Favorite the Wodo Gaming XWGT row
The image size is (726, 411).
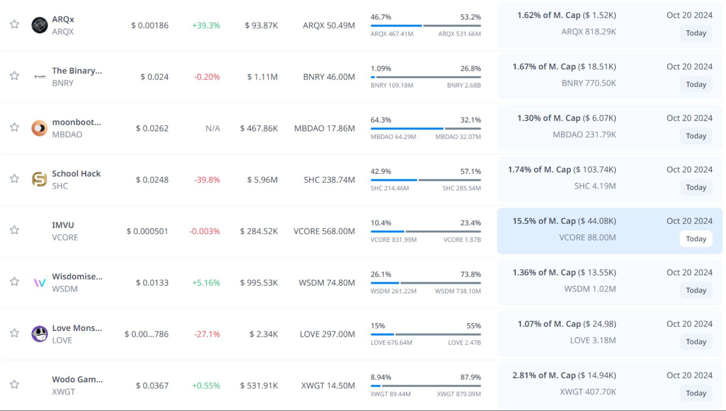pyautogui.click(x=14, y=384)
